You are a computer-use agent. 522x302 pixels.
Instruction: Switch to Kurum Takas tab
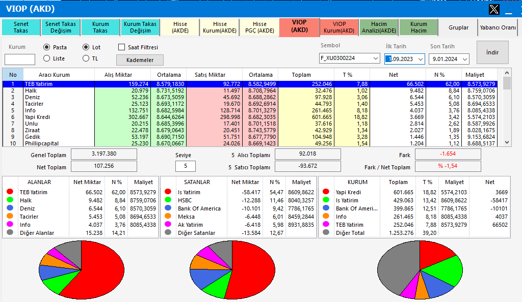[x=100, y=27]
